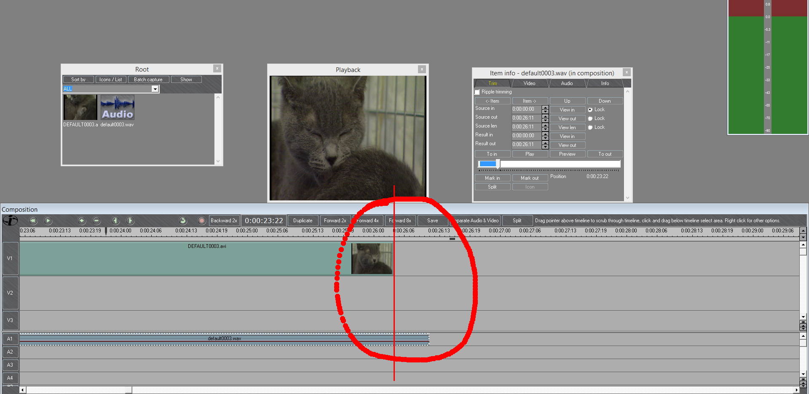Select the Lock radio beside Source out

coord(590,119)
